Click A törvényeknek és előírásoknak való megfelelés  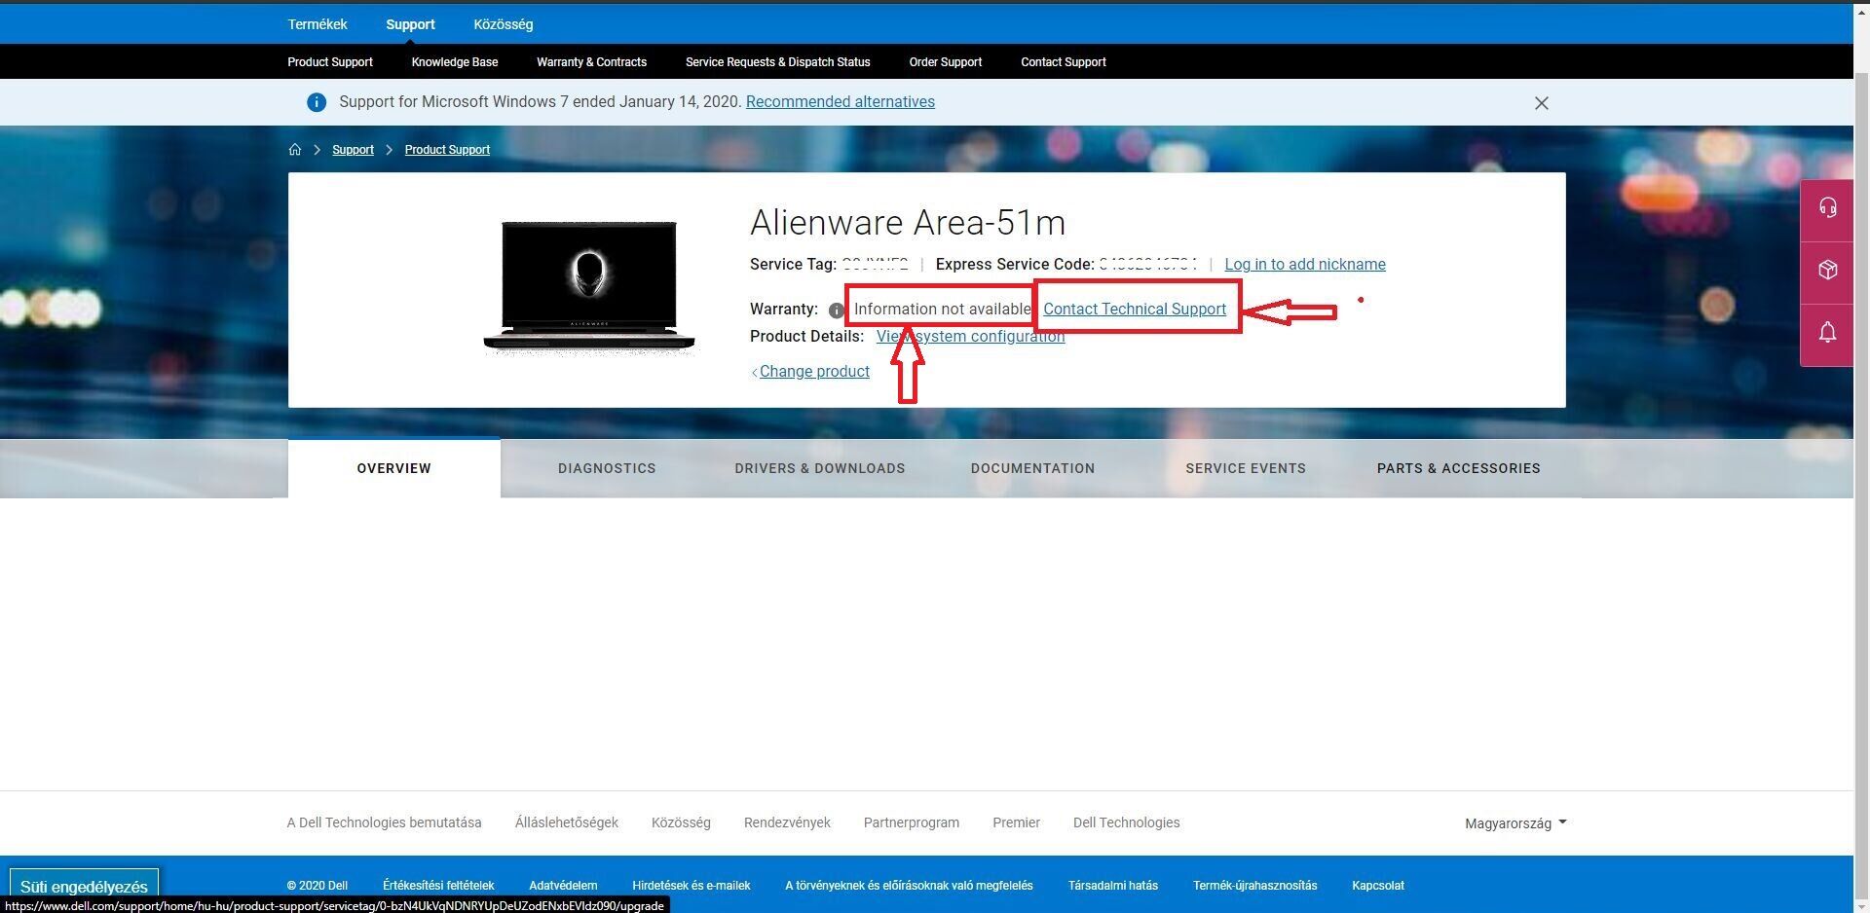[909, 886]
